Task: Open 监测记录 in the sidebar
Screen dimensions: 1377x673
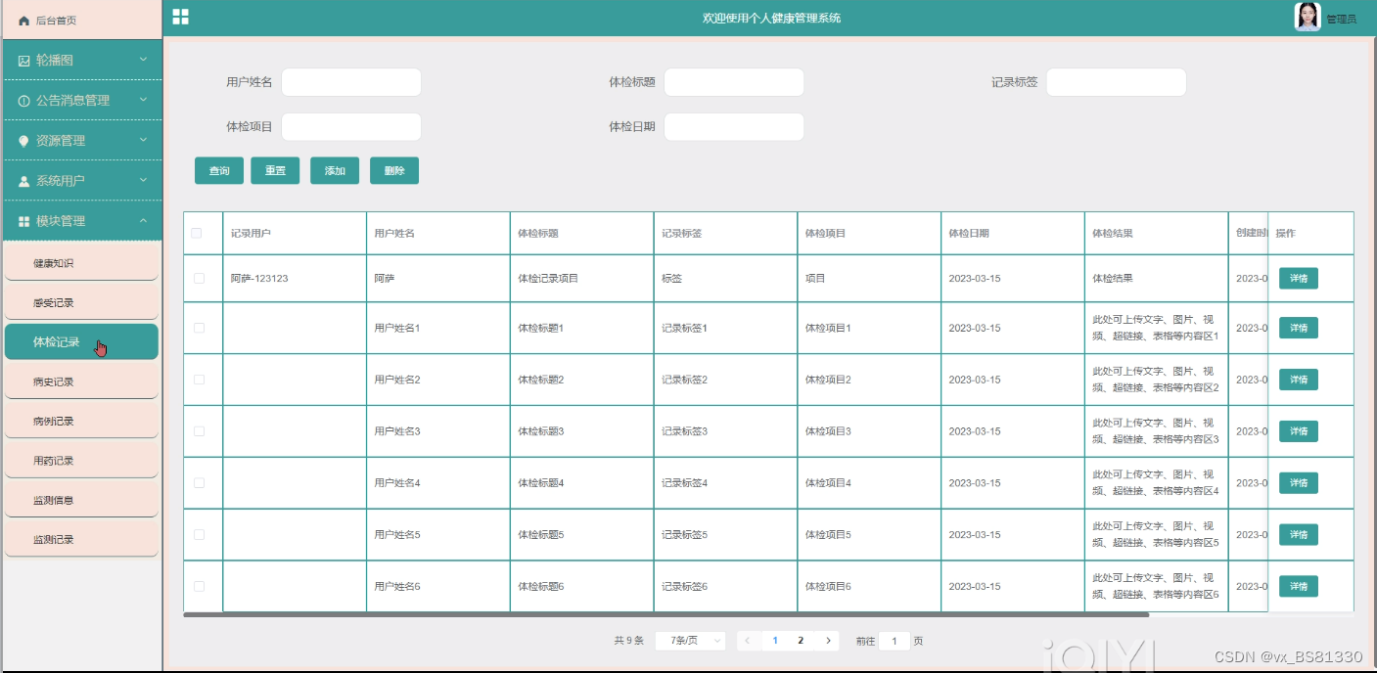Action: point(81,539)
